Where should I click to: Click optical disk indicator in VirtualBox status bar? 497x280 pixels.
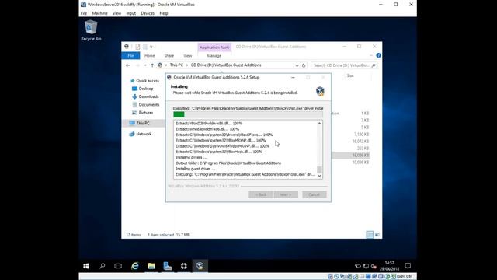tap(336, 277)
